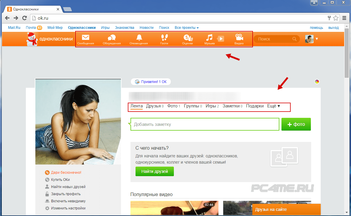Click the green Найти друзей button
The height and width of the screenshot is (216, 351).
pos(155,171)
